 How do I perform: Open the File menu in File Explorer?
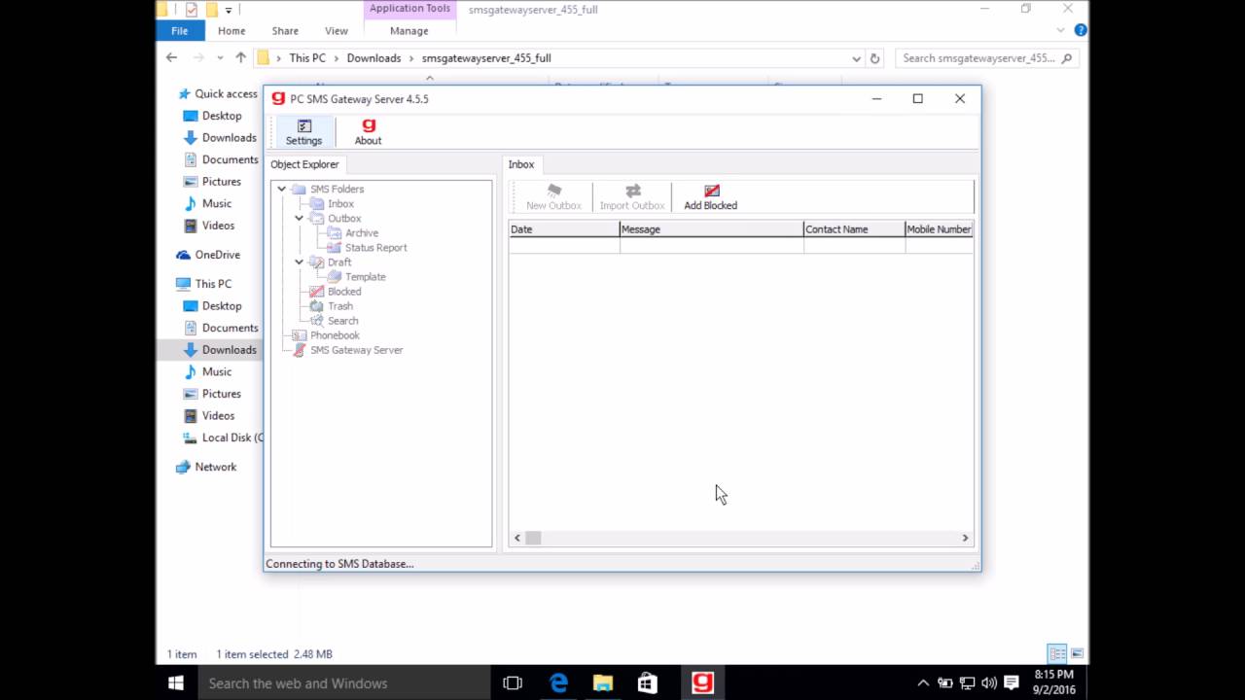point(180,31)
